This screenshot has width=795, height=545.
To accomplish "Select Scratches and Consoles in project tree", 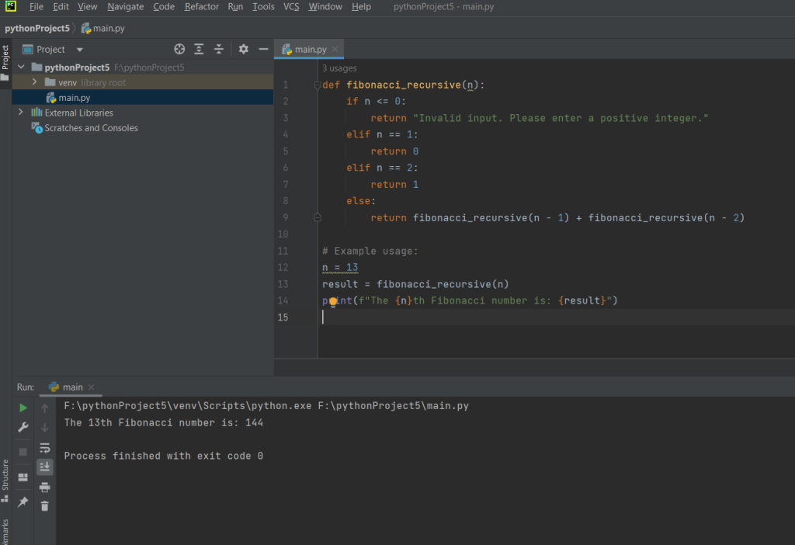I will coord(91,128).
